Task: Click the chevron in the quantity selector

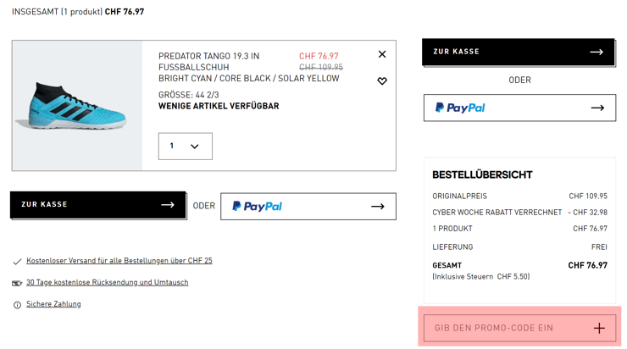Action: 194,147
